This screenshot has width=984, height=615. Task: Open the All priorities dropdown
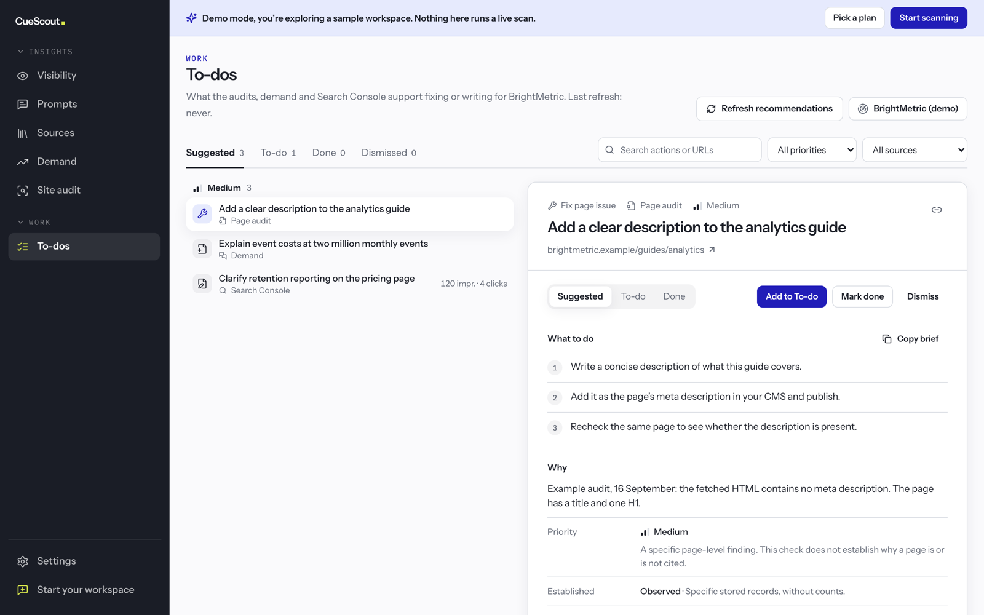coord(812,150)
